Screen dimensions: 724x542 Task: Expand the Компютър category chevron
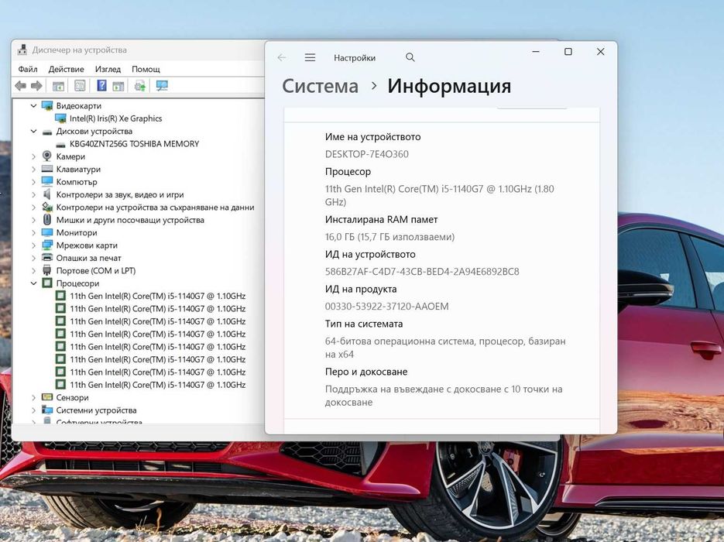pyautogui.click(x=33, y=182)
